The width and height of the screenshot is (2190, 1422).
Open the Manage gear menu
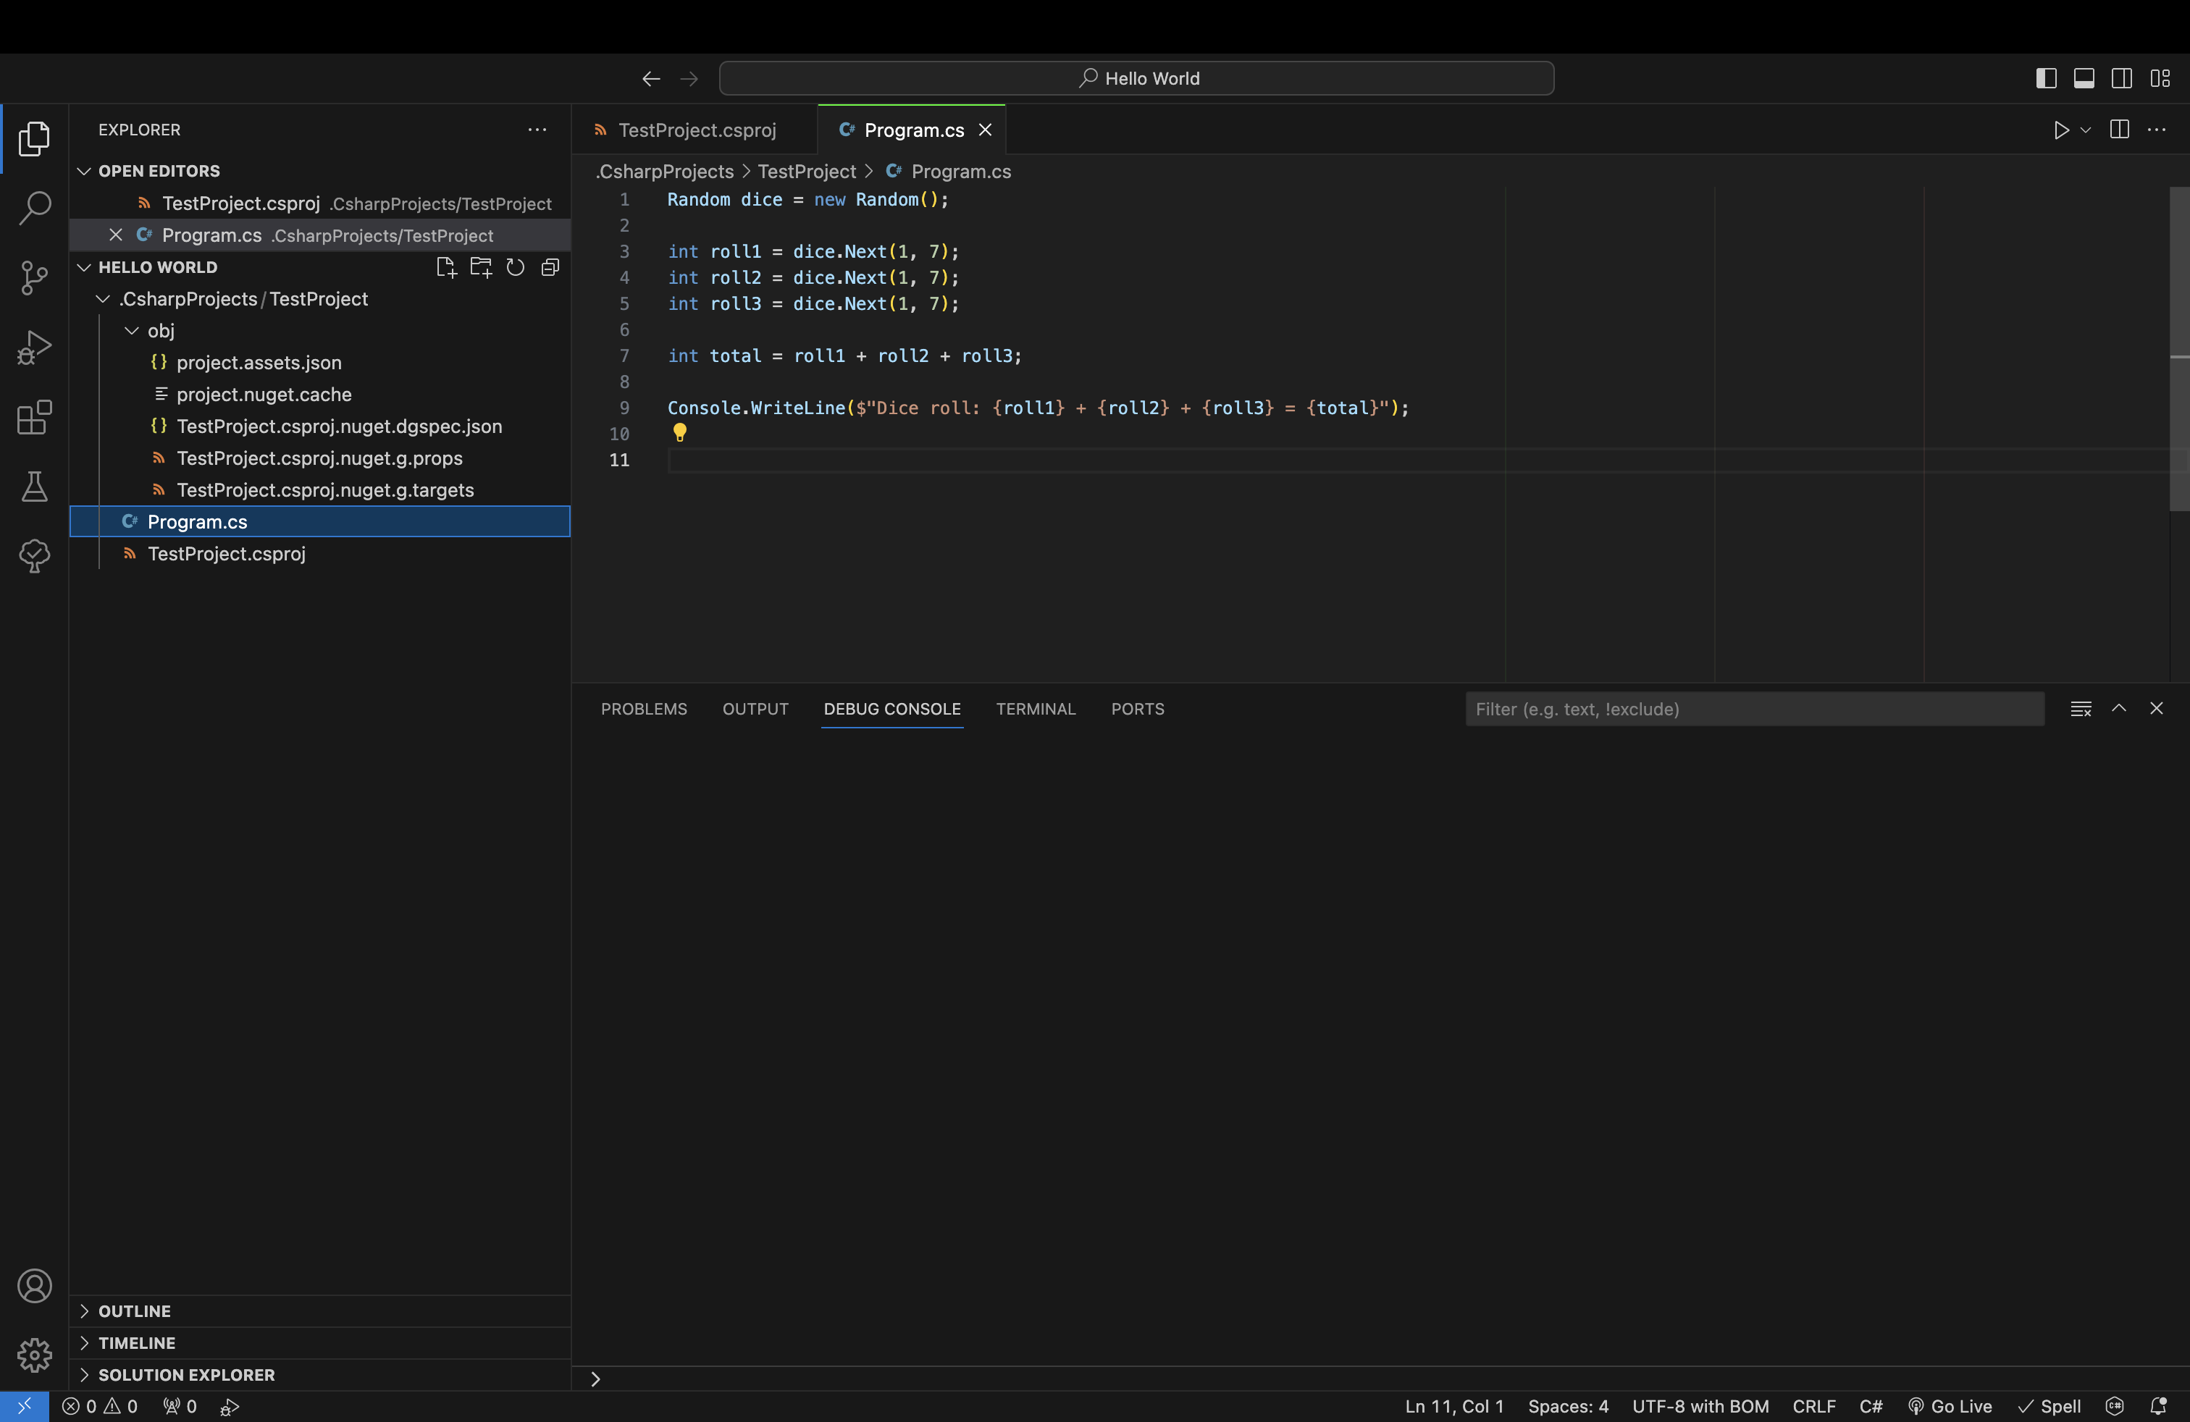(34, 1355)
